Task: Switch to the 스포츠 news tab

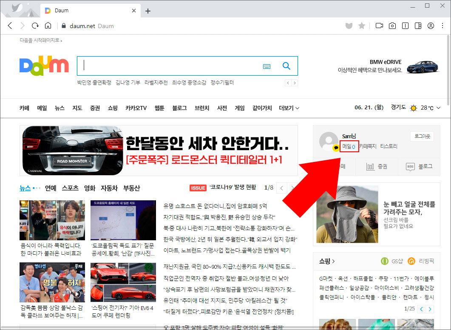Action: coord(70,188)
